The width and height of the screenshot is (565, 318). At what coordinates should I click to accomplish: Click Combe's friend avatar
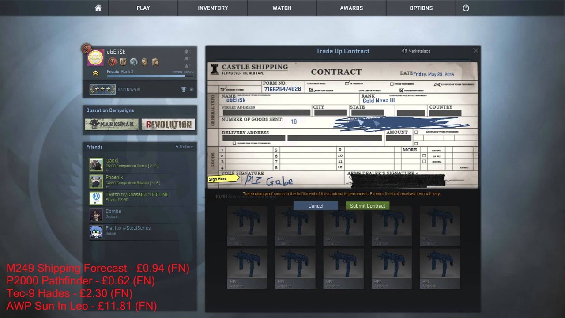pyautogui.click(x=96, y=215)
